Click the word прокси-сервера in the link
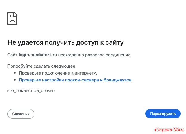Viewport: 186px width, 134px height. (82, 80)
